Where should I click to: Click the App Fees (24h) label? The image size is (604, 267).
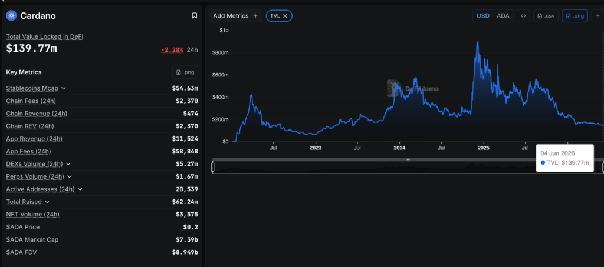pos(28,151)
